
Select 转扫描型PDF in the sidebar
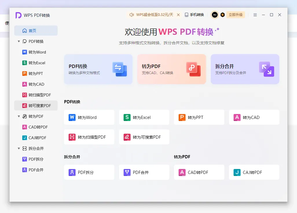pos(36,95)
